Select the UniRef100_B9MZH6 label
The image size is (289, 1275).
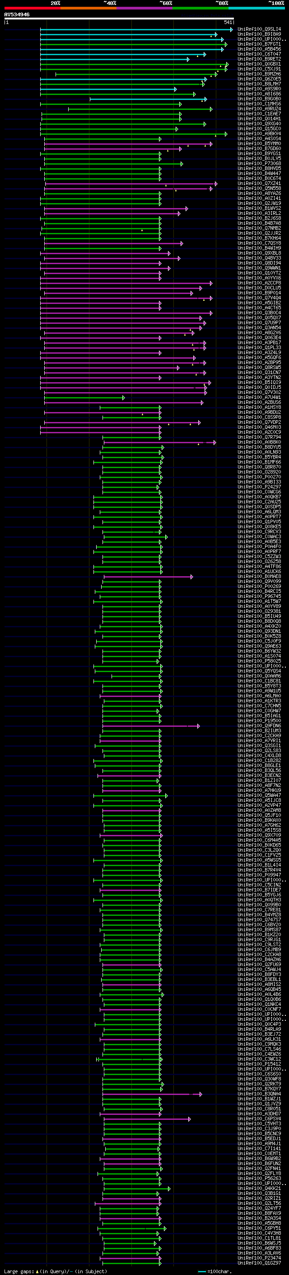pyautogui.click(x=259, y=74)
